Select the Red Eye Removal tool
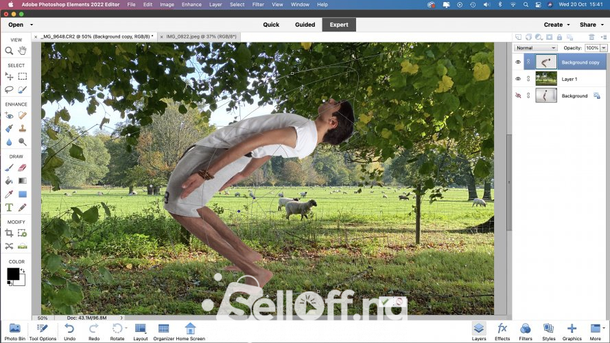Image resolution: width=610 pixels, height=343 pixels. click(9, 115)
